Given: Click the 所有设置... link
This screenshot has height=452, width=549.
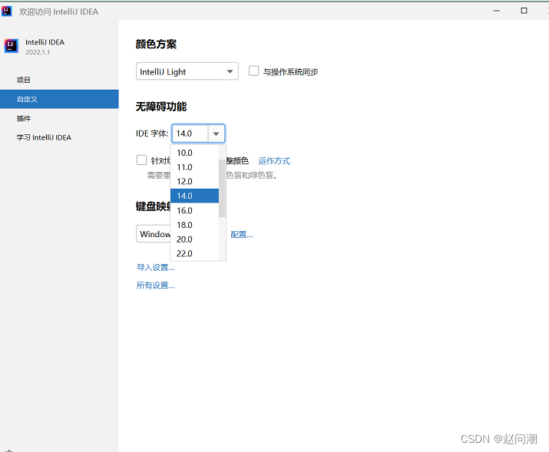Looking at the screenshot, I should pyautogui.click(x=155, y=285).
